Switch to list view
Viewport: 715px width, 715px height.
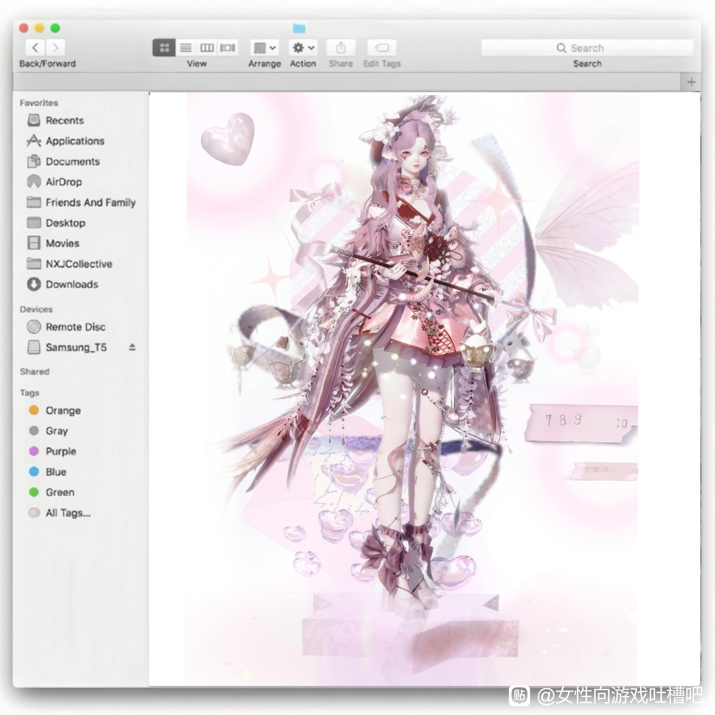click(185, 47)
